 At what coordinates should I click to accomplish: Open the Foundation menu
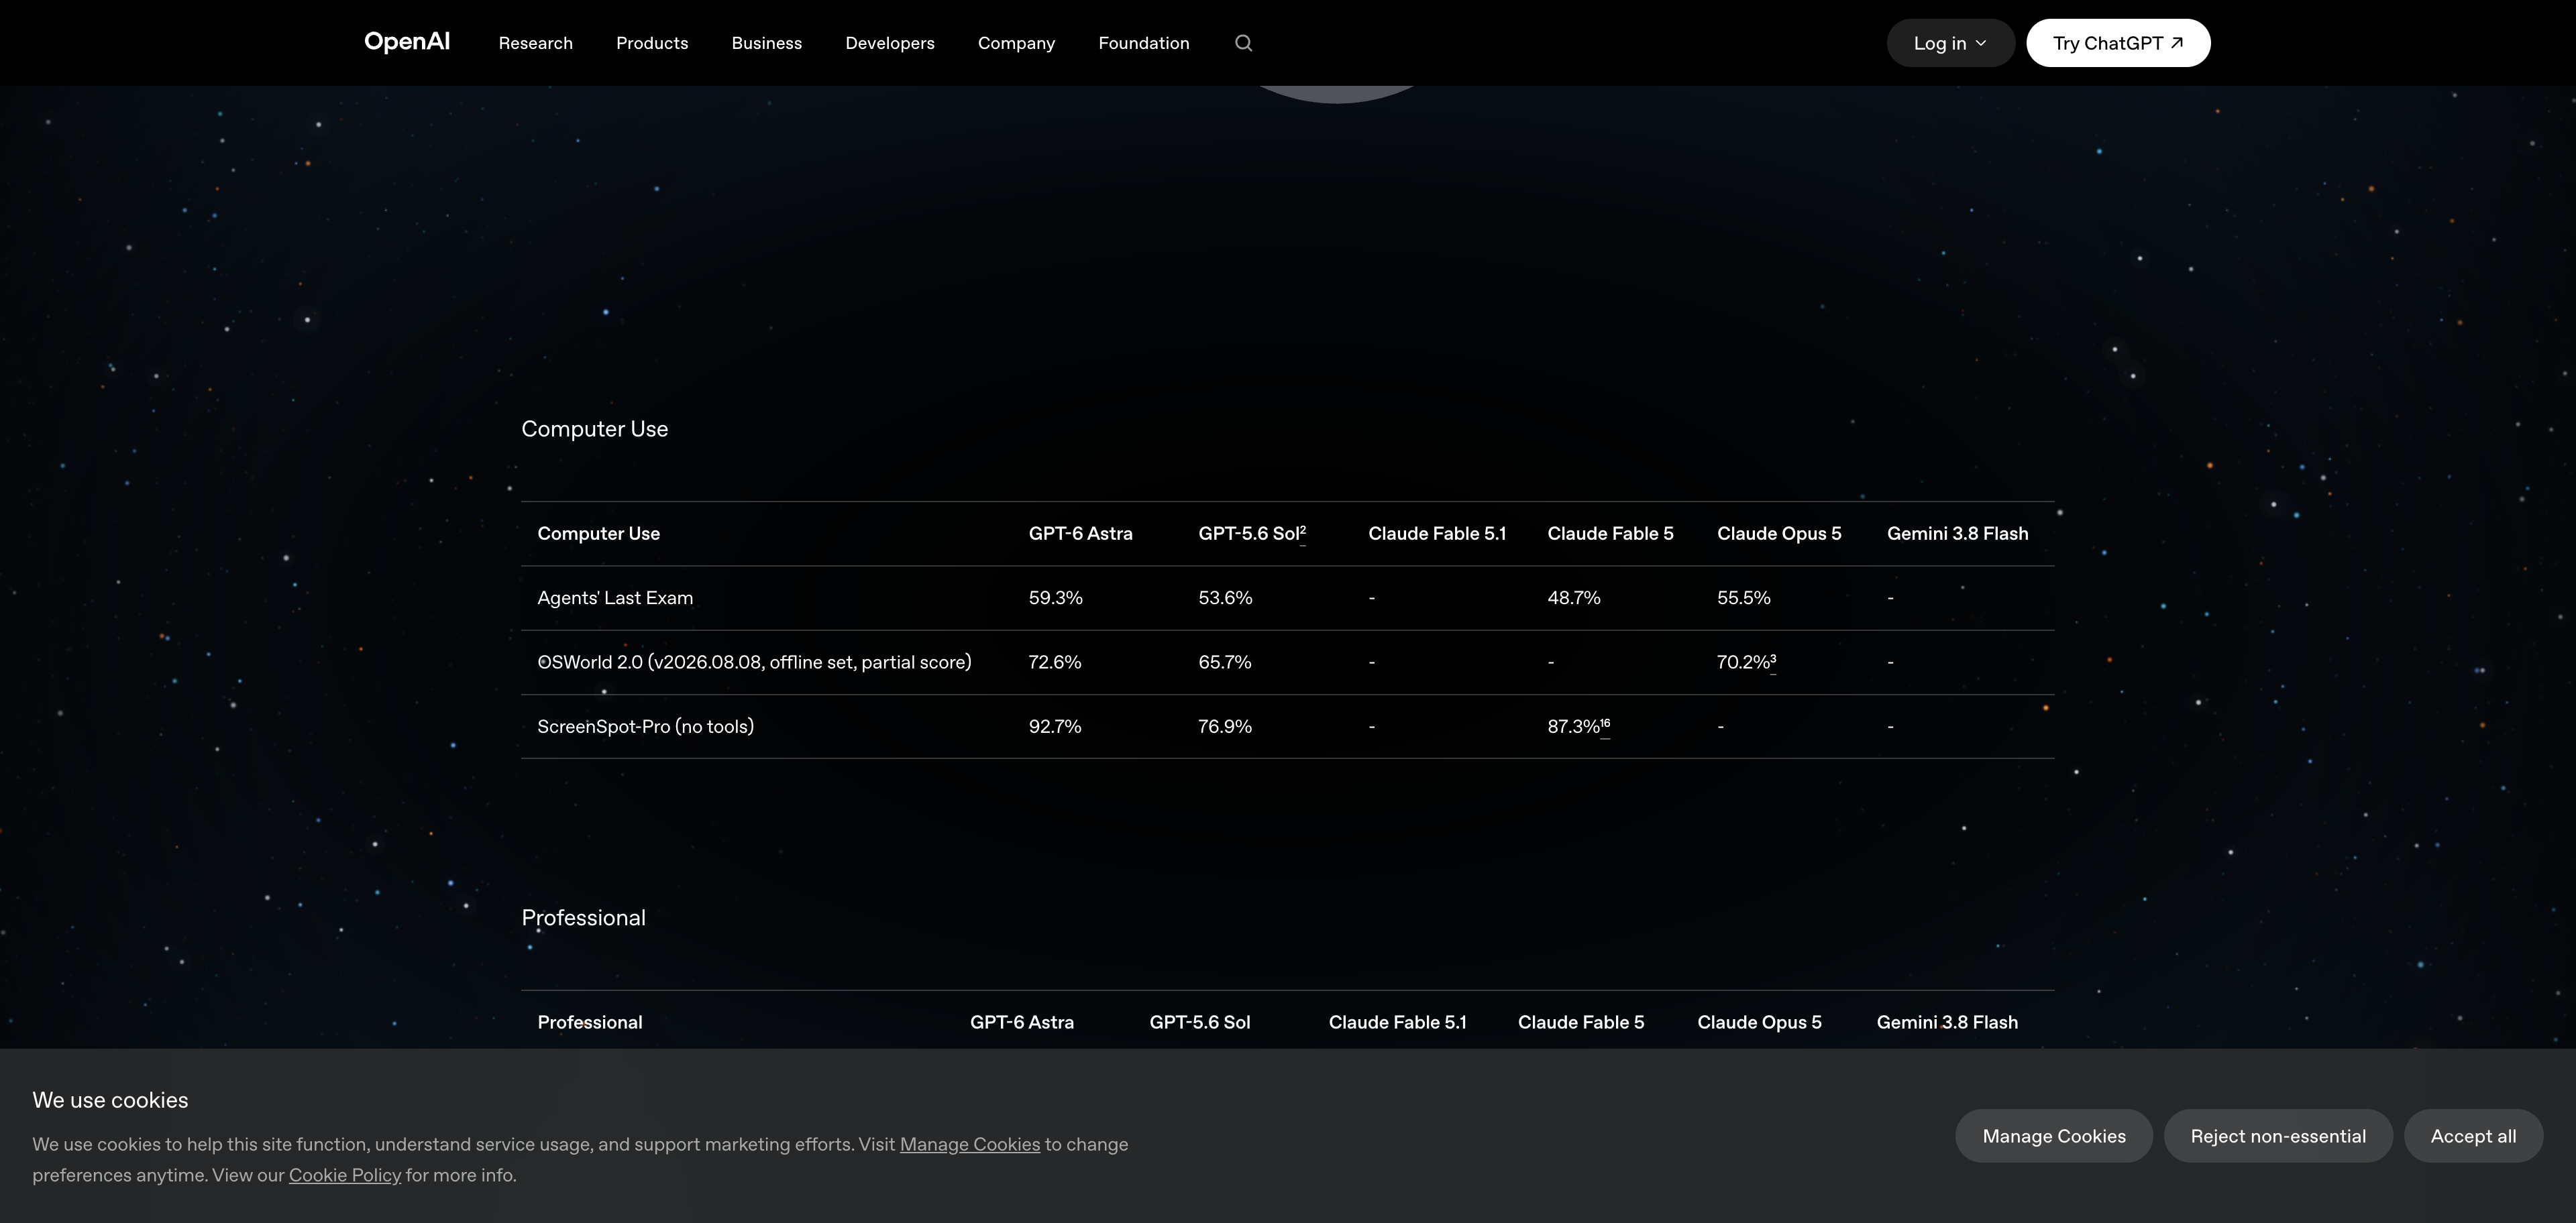pos(1144,43)
